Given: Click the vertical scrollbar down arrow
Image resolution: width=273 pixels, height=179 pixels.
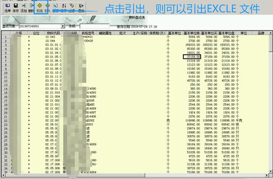Looking at the screenshot, I should point(271,171).
